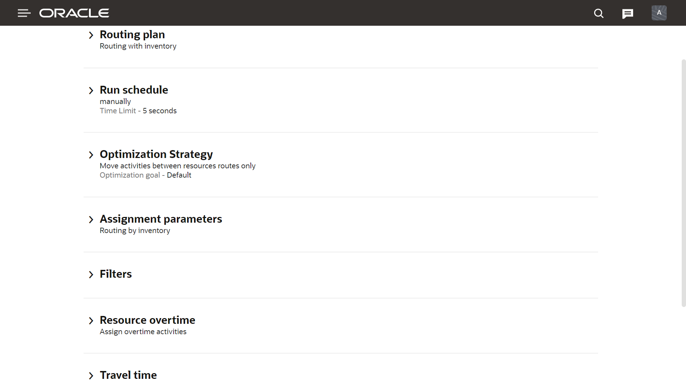
Task: Expand the Run schedule section chevron
Action: 91,90
